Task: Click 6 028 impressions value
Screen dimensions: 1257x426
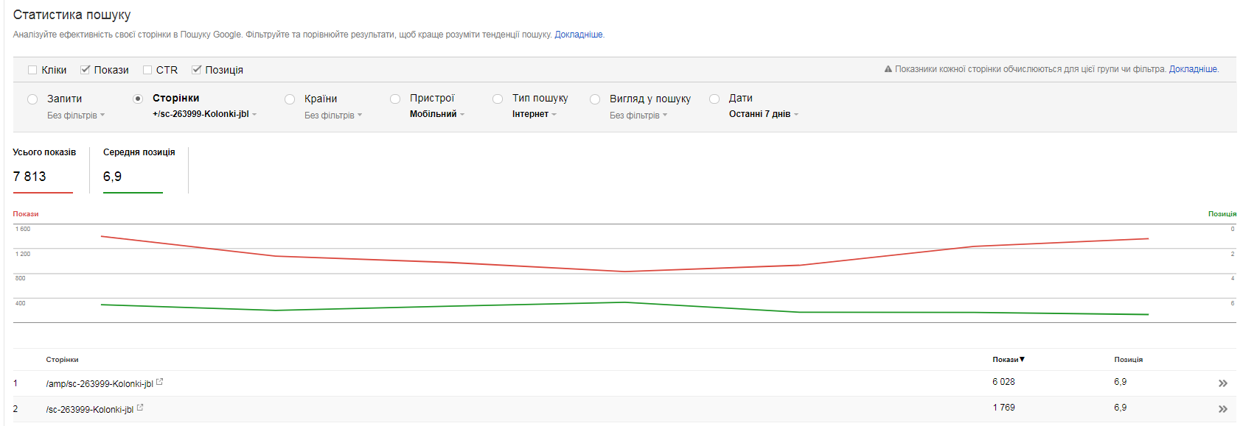Action: [x=1003, y=382]
